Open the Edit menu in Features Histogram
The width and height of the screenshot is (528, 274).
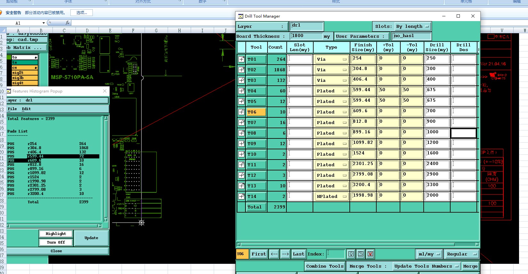[26, 109]
